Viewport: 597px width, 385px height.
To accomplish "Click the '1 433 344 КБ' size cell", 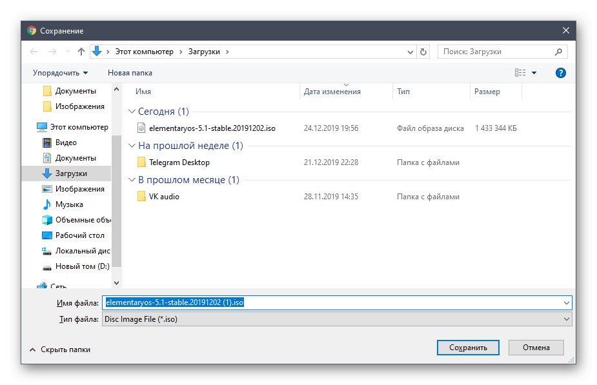I will click(496, 128).
